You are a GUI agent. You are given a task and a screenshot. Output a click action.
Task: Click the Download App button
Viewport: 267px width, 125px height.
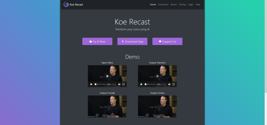pos(132,41)
